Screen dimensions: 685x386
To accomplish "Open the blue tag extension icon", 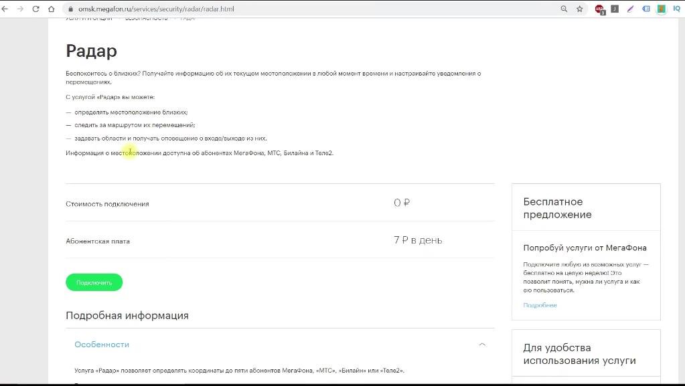I will [x=646, y=9].
